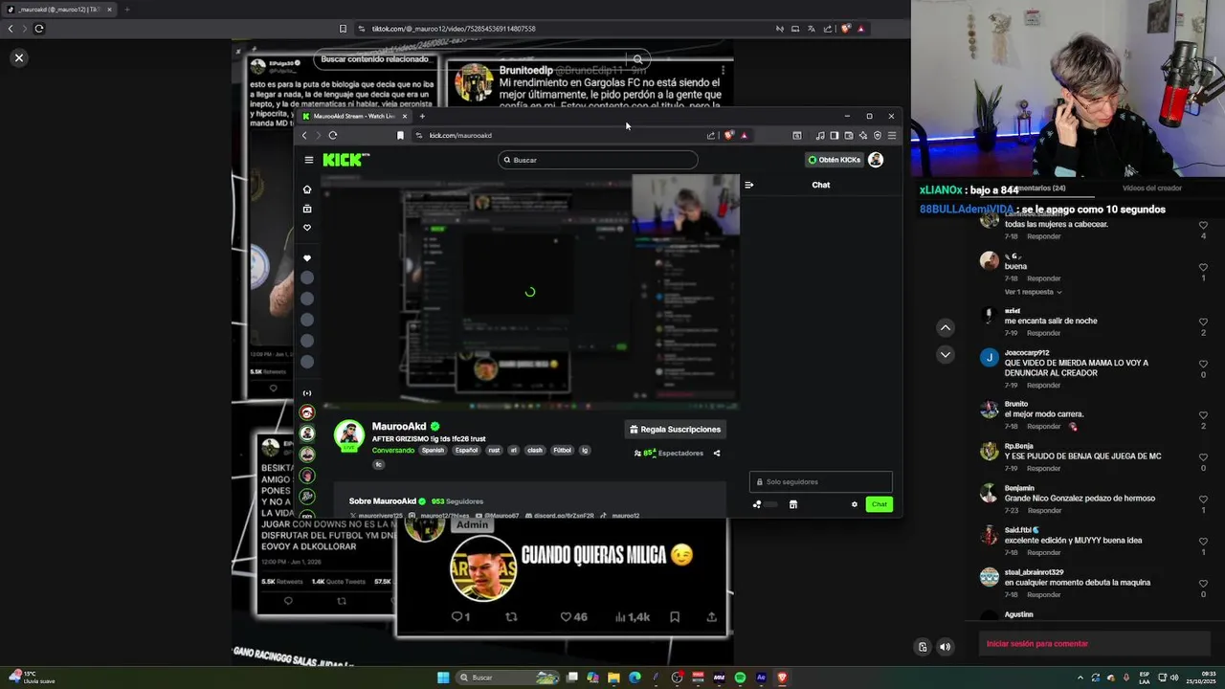Focus the Kick Buscar search field

click(598, 160)
